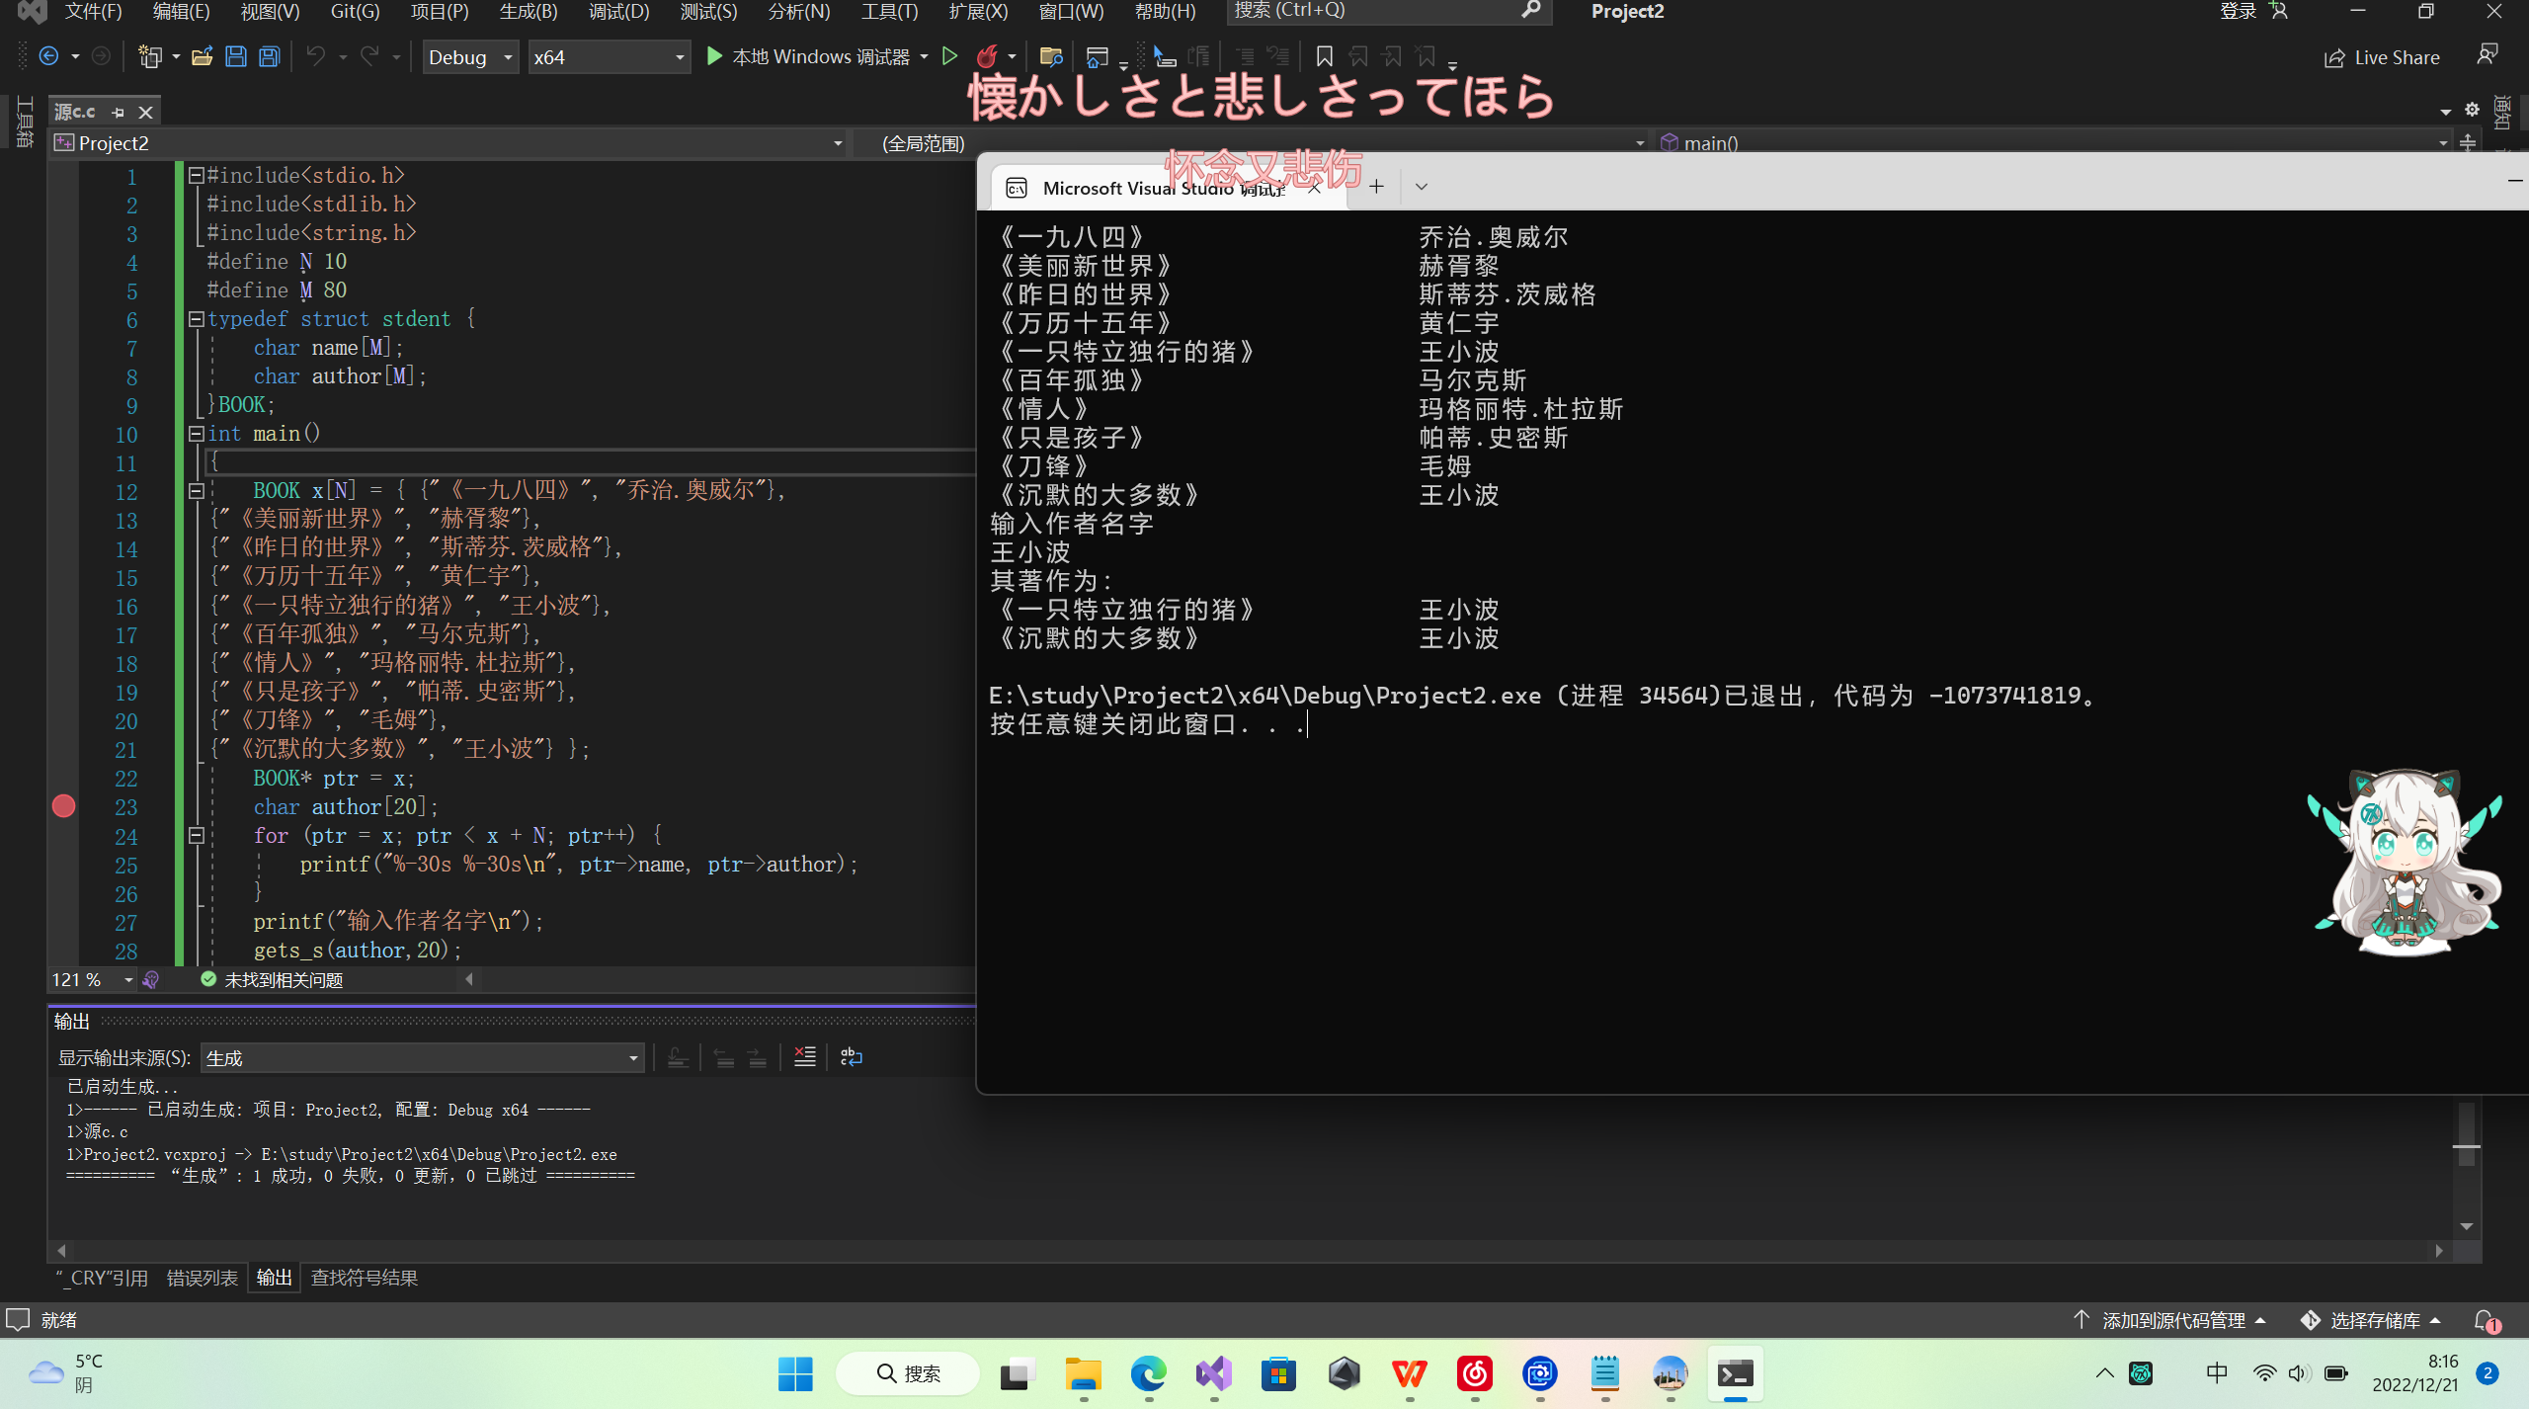Toggle word wrap in the output panel
The image size is (2529, 1409).
[x=851, y=1057]
